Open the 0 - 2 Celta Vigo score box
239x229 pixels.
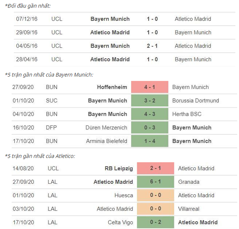pyautogui.click(x=155, y=222)
